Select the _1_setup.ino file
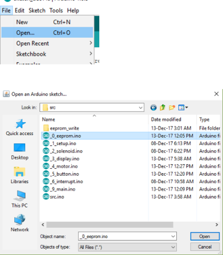 click(x=59, y=143)
